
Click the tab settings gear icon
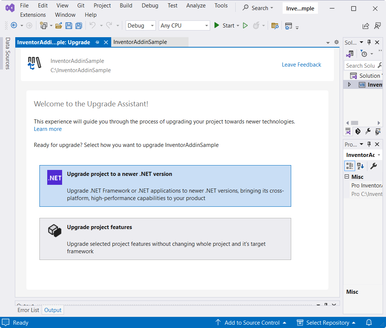point(337,42)
